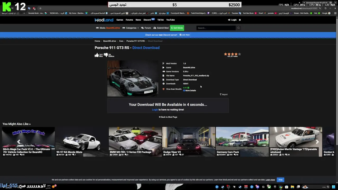Open the Crunchyroll bookmark
The width and height of the screenshot is (338, 190).
tap(180, 13)
